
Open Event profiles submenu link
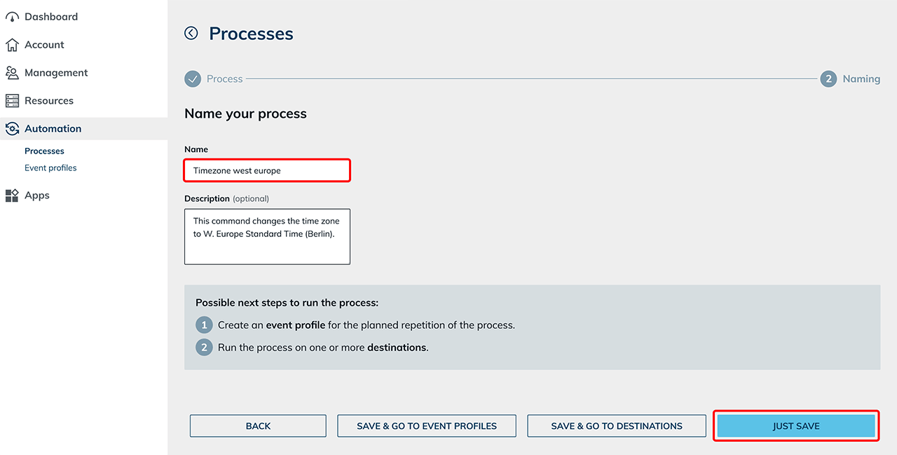click(50, 168)
